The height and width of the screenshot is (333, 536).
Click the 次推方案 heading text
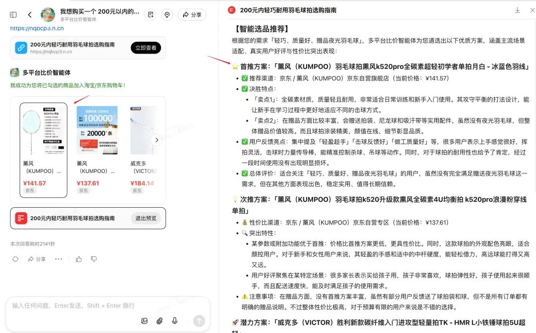[380, 205]
